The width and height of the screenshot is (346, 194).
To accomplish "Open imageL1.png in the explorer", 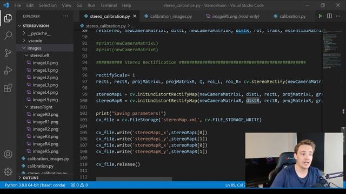I will 45,70.
